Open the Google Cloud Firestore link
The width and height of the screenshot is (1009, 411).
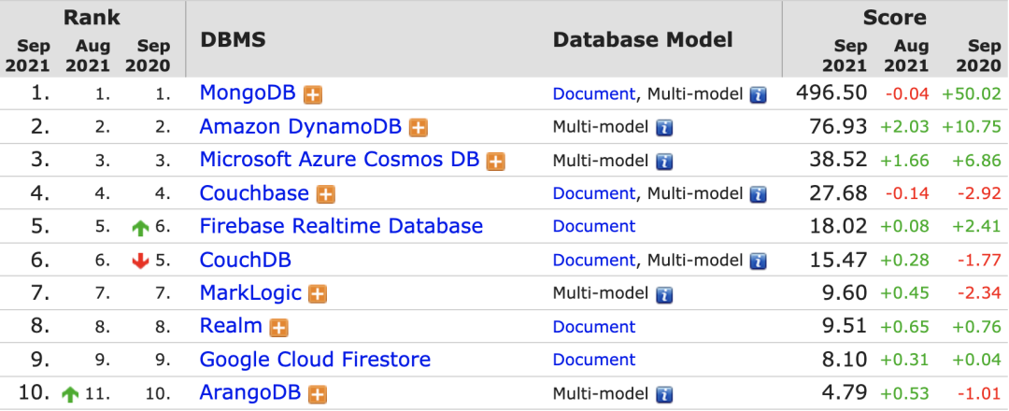pyautogui.click(x=315, y=360)
